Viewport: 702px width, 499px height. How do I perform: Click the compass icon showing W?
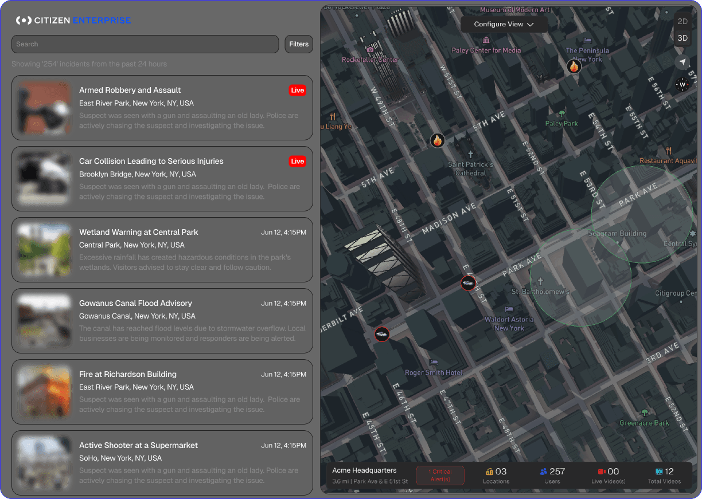[682, 85]
